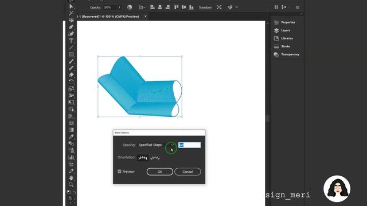Select the Pencil/Shaper tool
This screenshot has height=206, width=367.
point(71,68)
